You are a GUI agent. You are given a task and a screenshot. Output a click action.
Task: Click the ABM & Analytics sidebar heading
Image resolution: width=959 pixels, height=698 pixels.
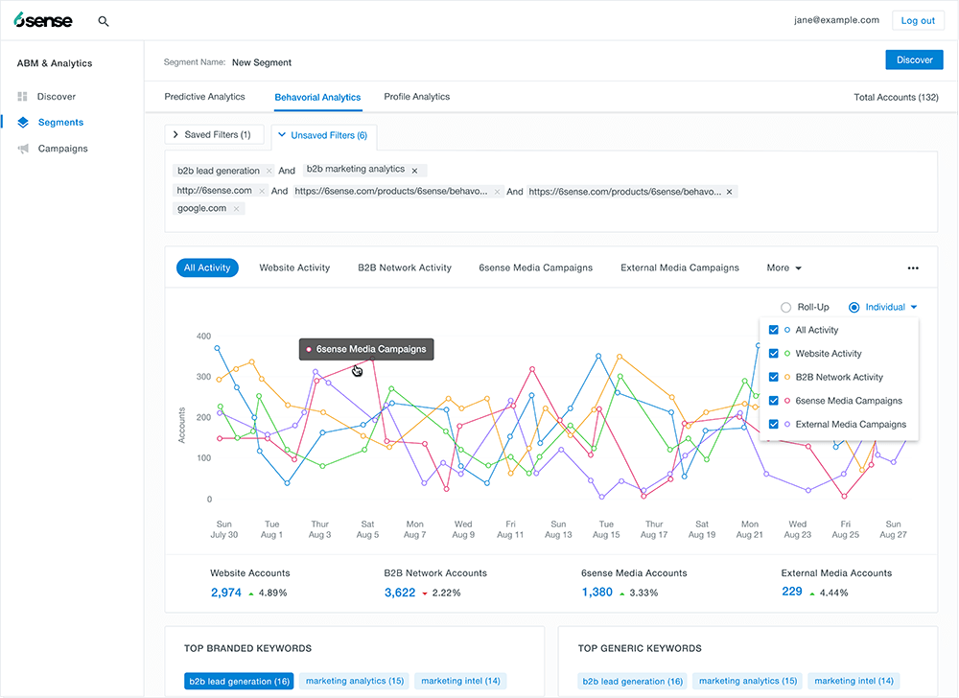point(55,63)
